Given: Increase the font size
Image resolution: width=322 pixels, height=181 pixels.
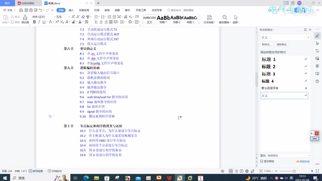Looking at the screenshot, I should [73, 17].
